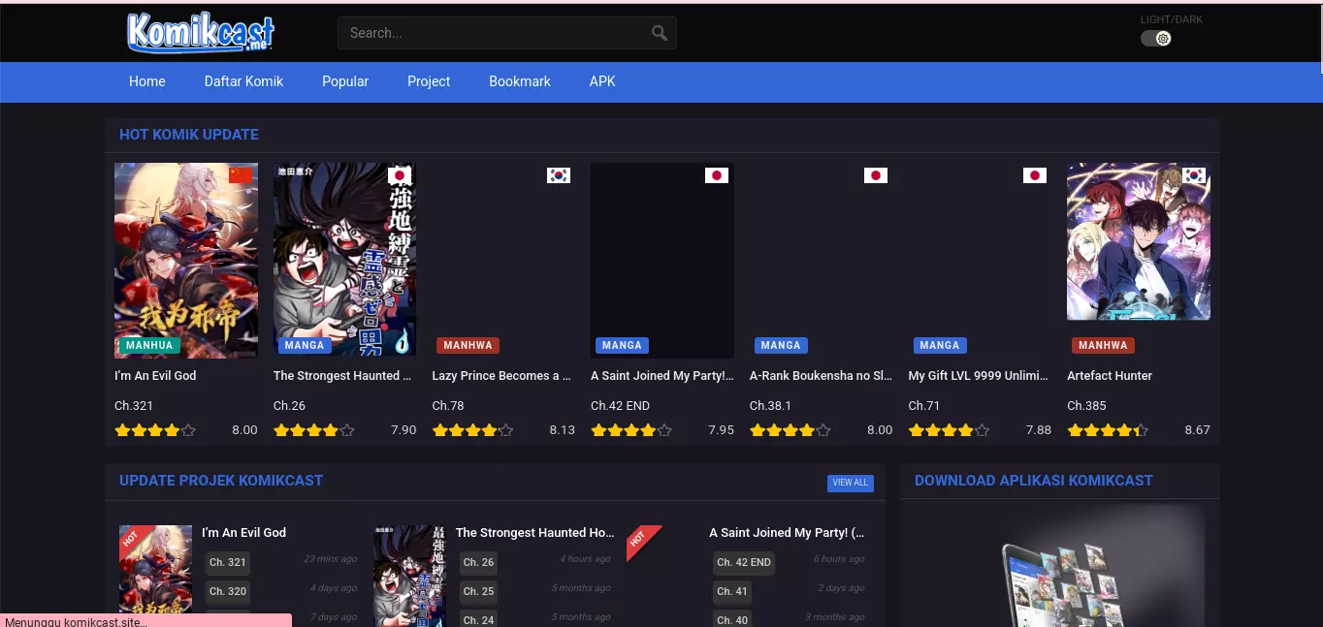Open Artefact Hunter cover thumbnail
1323x627 pixels.
[x=1139, y=241]
